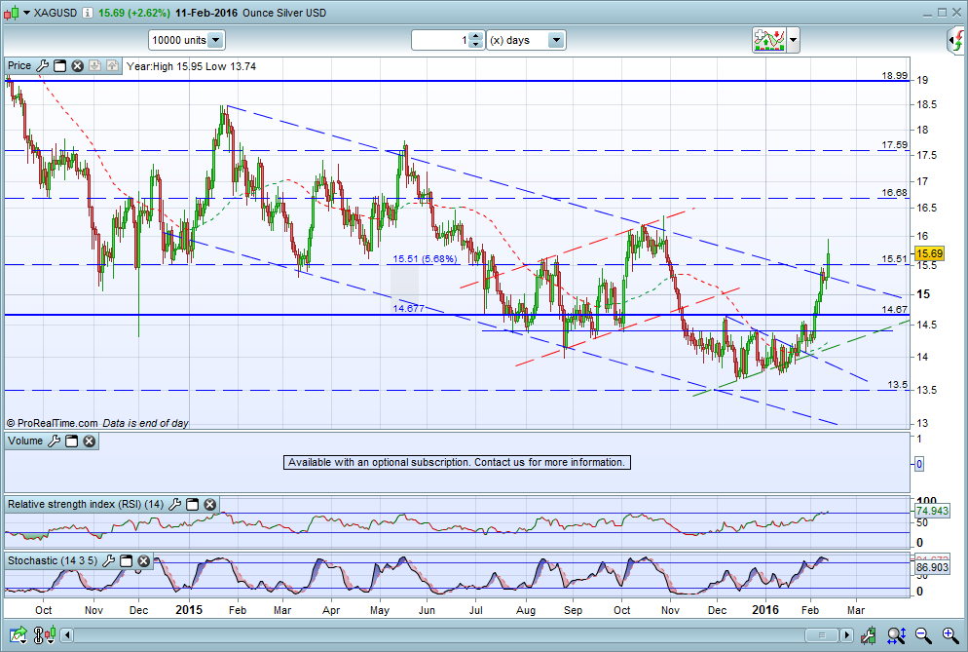This screenshot has width=968, height=652.
Task: Click the 13.5 horizontal line label
Action: tap(898, 384)
